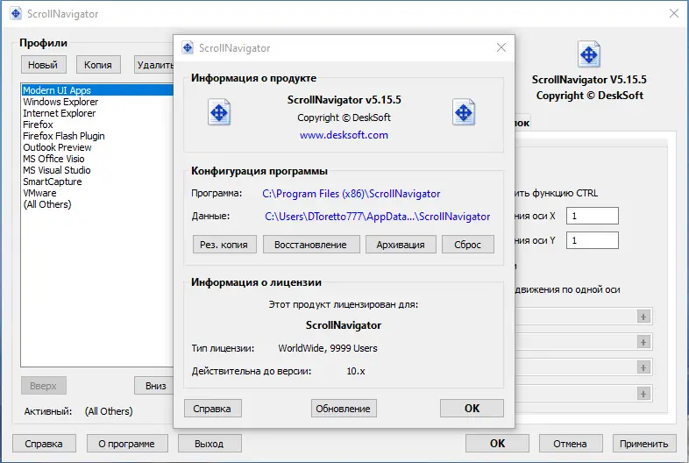Click the Y axis value field
The image size is (689, 463).
point(593,240)
